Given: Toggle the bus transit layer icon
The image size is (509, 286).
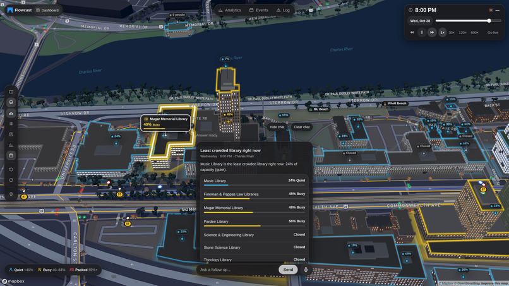Looking at the screenshot, I should pos(11,102).
